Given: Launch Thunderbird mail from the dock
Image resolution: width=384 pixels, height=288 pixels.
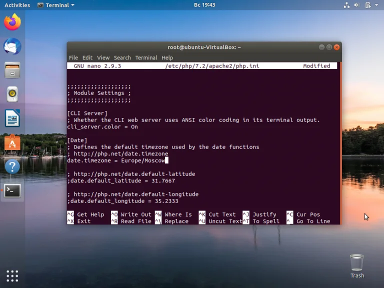Looking at the screenshot, I should (12, 46).
